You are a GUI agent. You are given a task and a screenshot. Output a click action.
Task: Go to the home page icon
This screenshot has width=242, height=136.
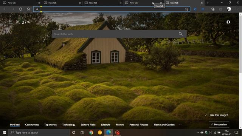pyautogui.click(x=28, y=9)
